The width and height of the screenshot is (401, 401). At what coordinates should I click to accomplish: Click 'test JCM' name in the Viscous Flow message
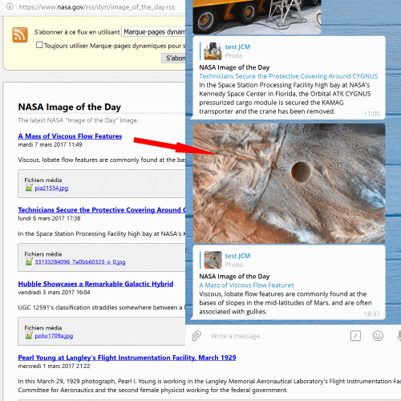(237, 256)
